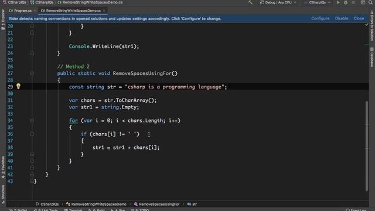
Task: Click the "csharp is a programming language" string
Action: 175,87
